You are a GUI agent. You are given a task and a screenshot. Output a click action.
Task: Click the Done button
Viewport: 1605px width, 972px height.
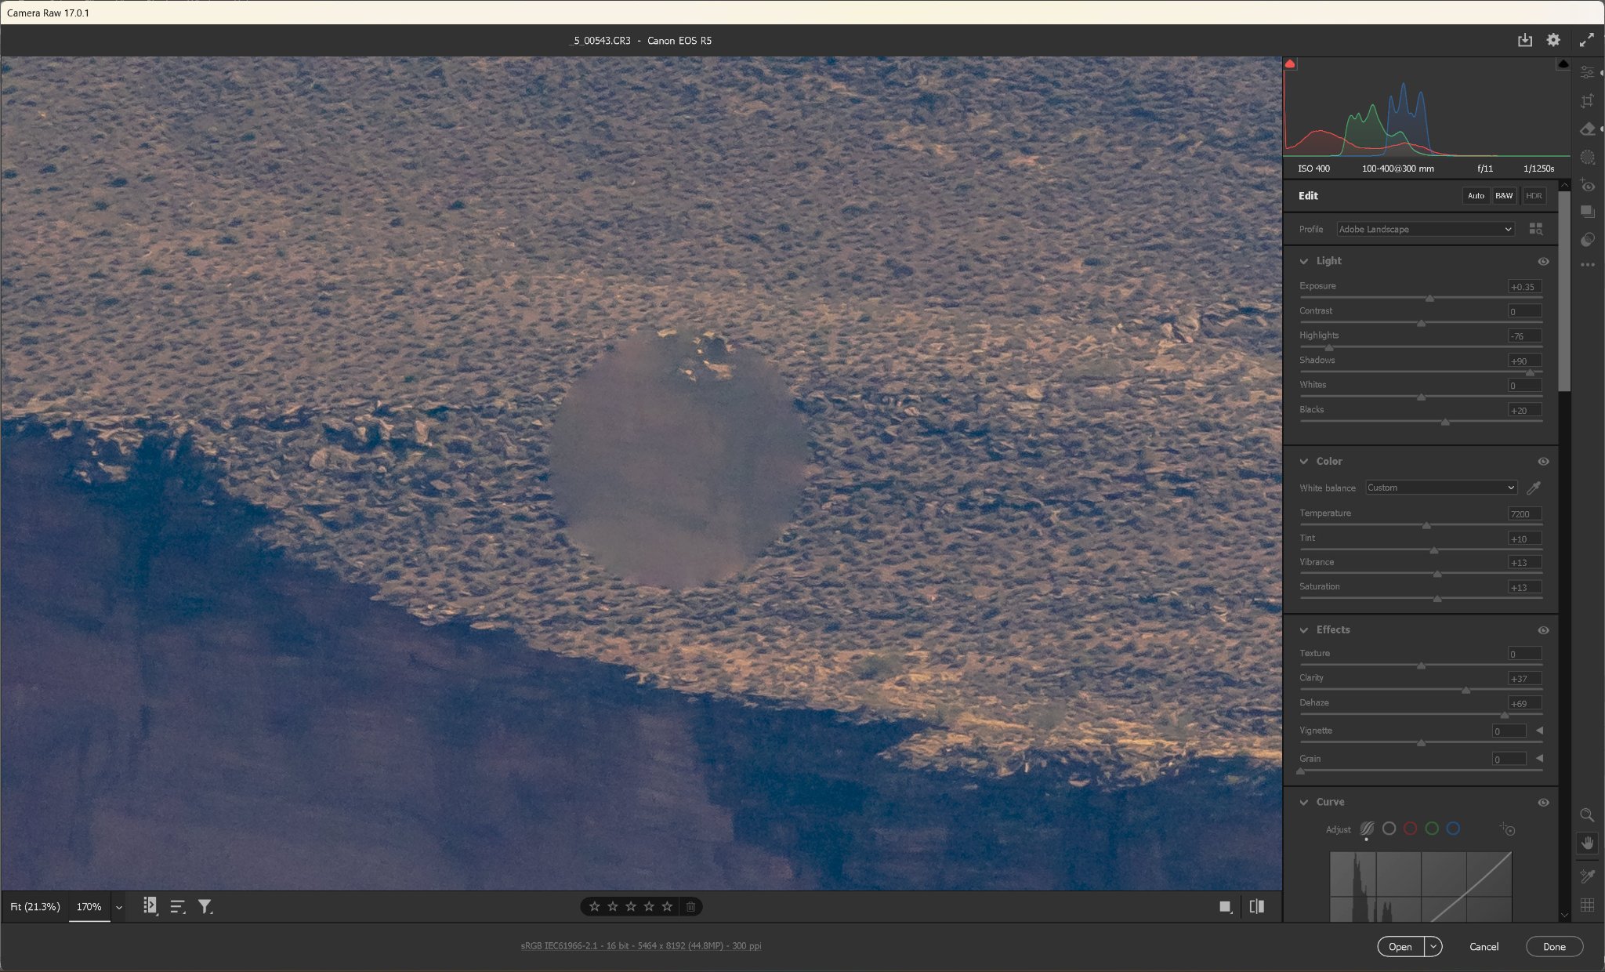pyautogui.click(x=1554, y=946)
